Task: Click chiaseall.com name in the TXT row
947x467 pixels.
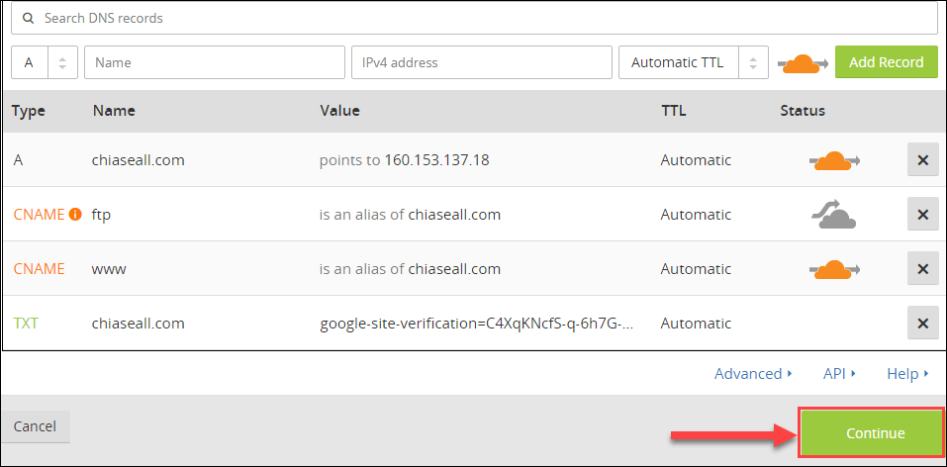Action: [139, 324]
